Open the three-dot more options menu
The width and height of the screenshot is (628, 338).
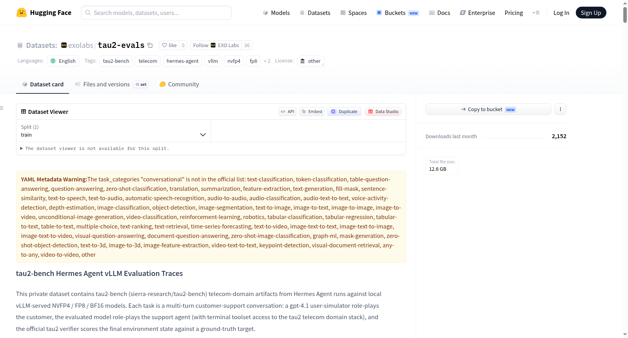(x=560, y=109)
